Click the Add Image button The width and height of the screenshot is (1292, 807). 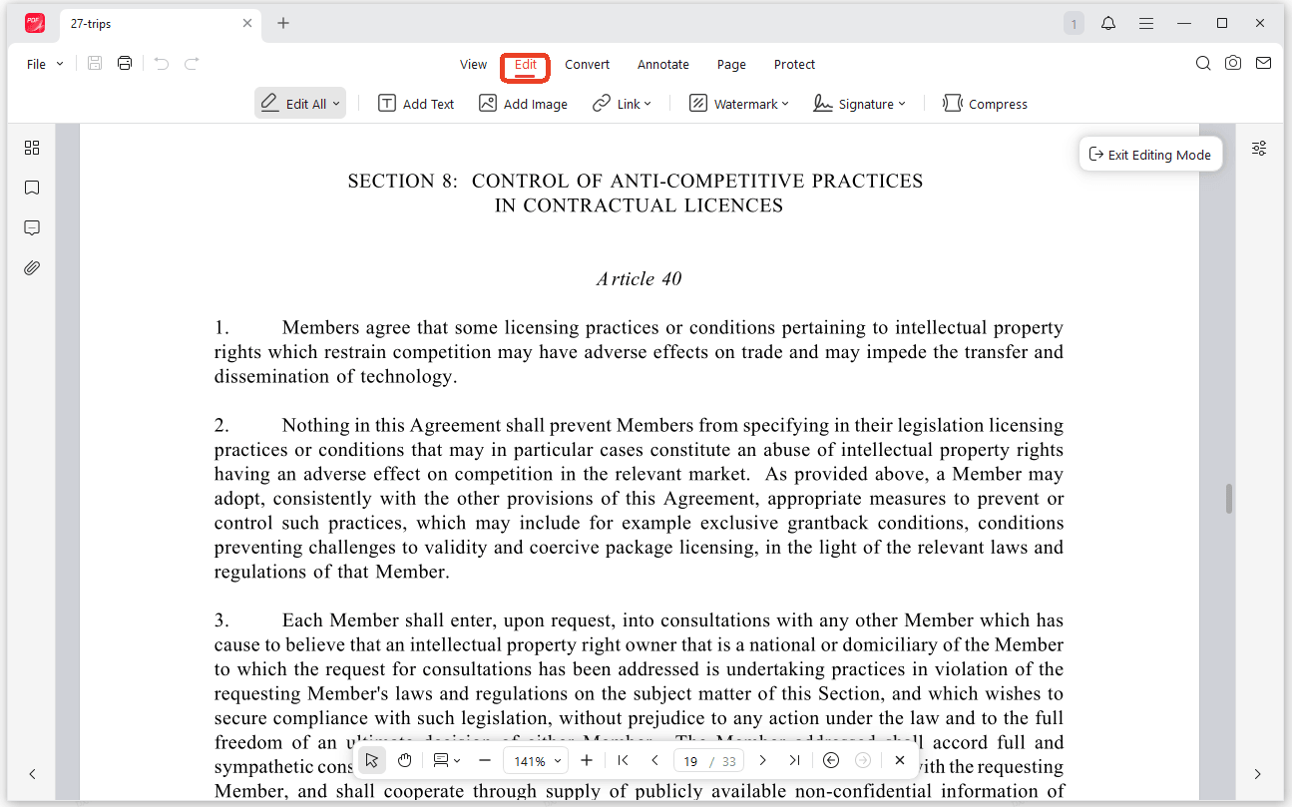[523, 104]
